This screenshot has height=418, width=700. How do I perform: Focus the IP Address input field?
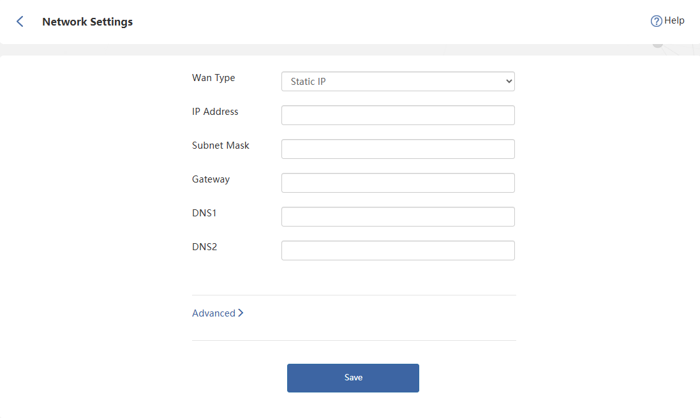[398, 116]
